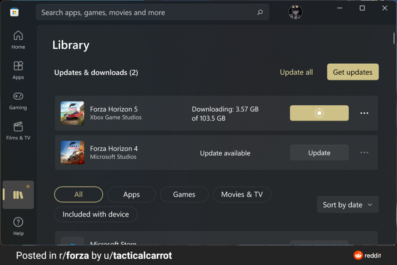Stop the Forza Horizon 5 download
397x265 pixels.
pyautogui.click(x=319, y=113)
